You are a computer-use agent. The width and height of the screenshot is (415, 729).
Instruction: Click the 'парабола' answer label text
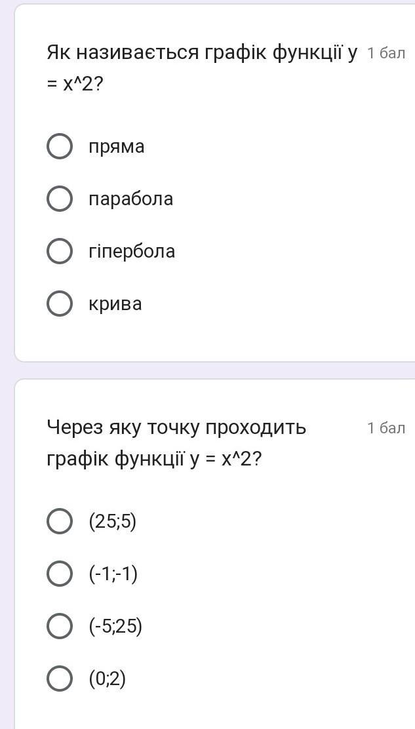point(131,199)
